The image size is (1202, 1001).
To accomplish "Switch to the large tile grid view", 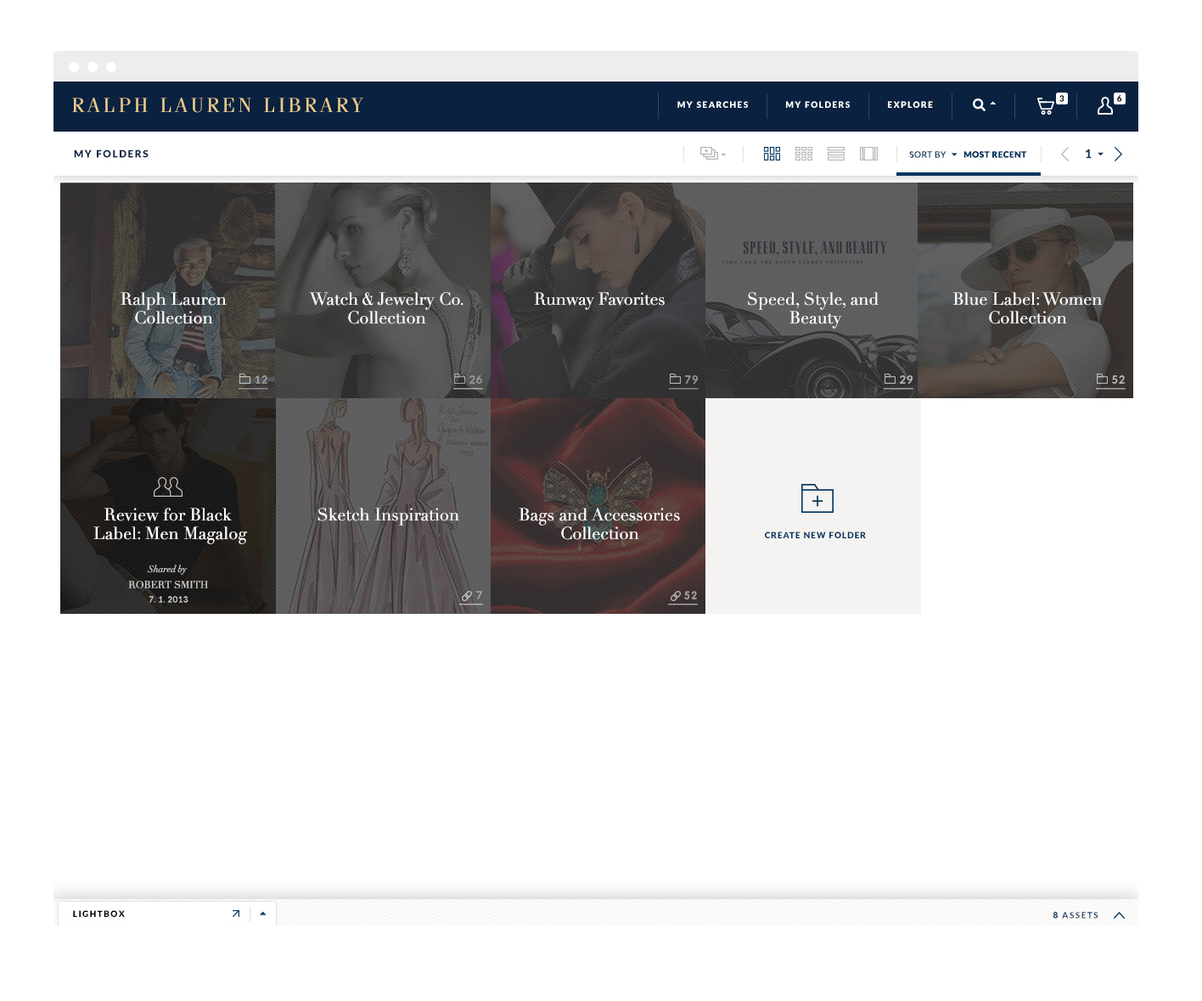I will [x=772, y=154].
